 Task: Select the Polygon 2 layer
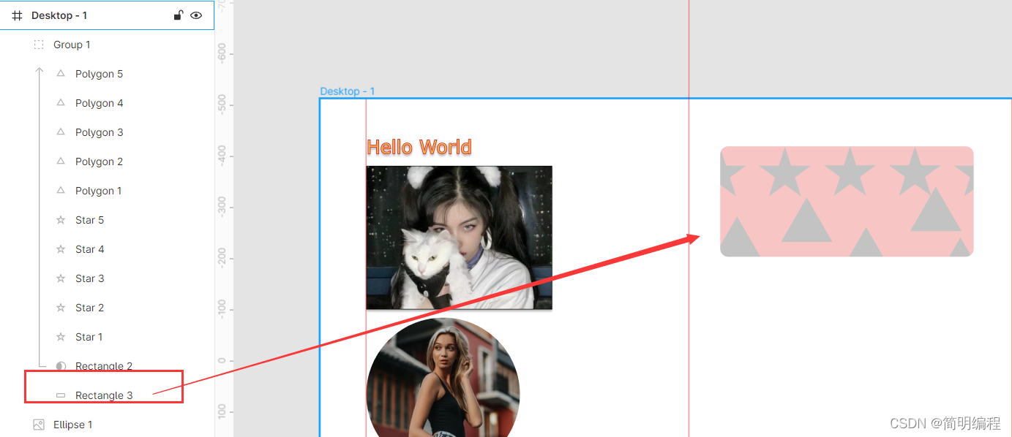(107, 161)
